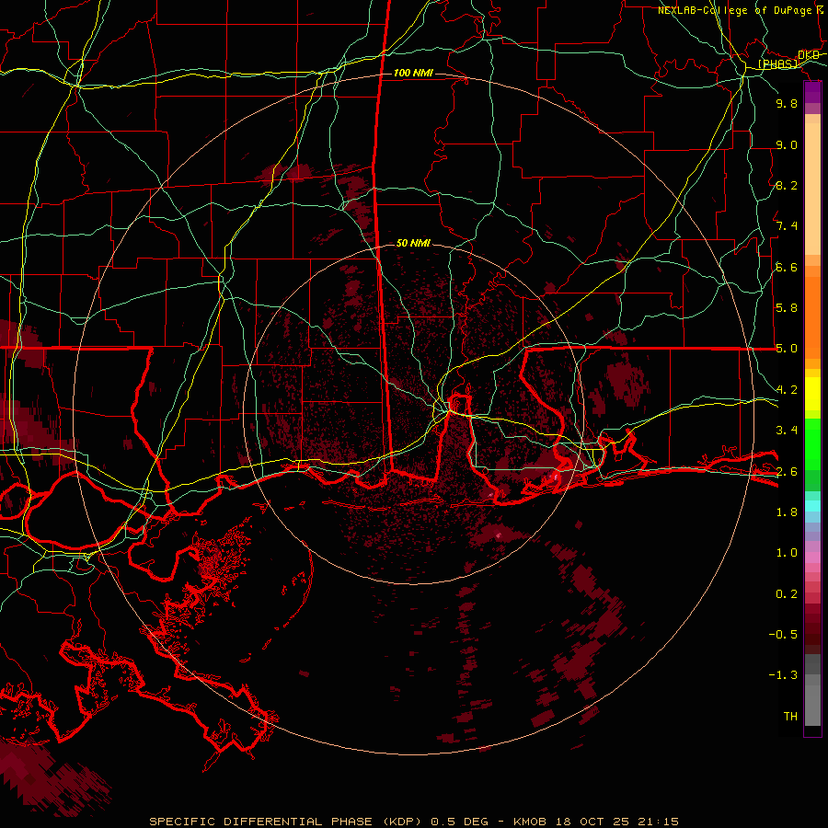Click the TH label on the color scale
Viewport: 828px width, 828px height.
[790, 717]
